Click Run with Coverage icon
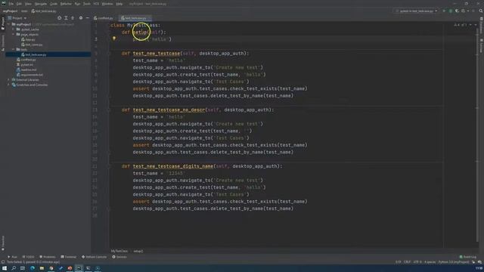Image resolution: width=484 pixels, height=272 pixels. pos(457,11)
